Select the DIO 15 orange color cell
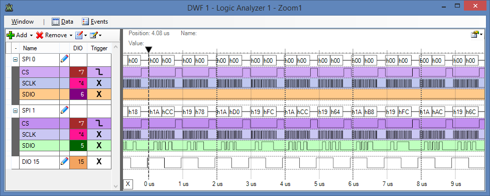The image size is (490, 196). tap(78, 162)
